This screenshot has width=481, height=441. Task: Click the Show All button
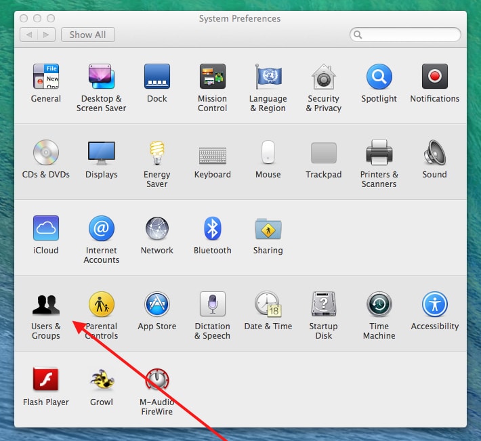pyautogui.click(x=88, y=35)
